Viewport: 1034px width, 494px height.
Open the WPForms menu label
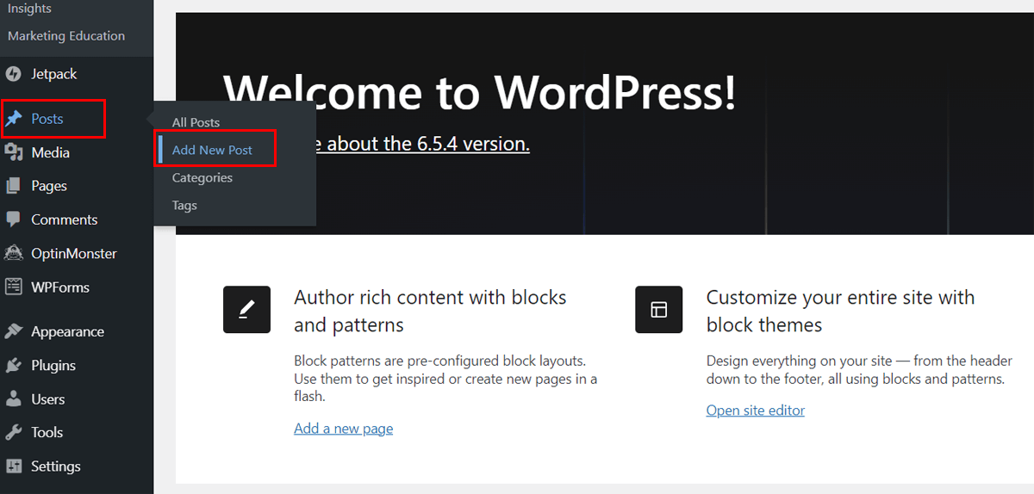[x=60, y=287]
